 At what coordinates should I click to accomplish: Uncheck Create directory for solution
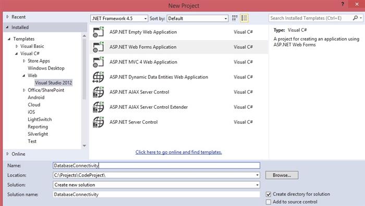[x=269, y=194]
